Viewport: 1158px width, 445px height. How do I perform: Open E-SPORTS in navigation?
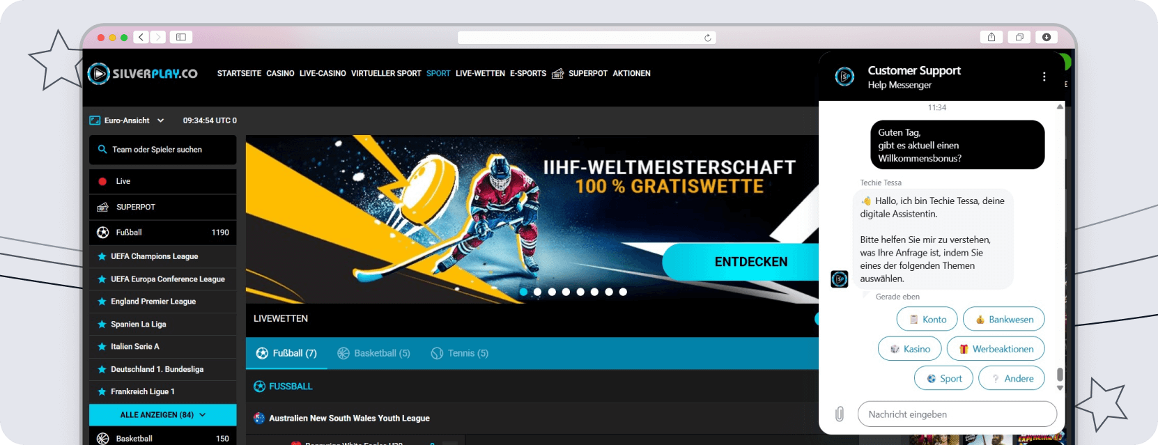coord(528,73)
